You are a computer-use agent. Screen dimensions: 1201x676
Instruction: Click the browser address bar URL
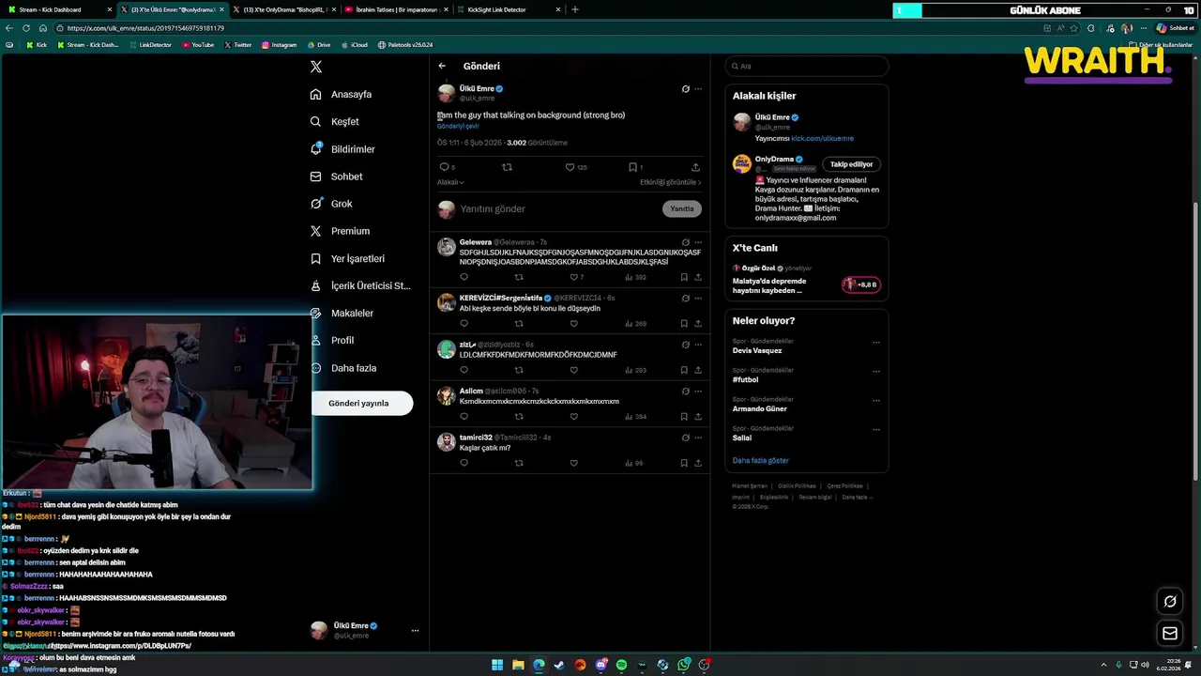coord(145,28)
